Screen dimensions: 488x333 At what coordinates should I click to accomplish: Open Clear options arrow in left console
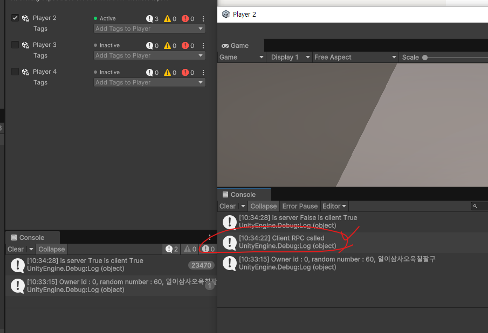[x=31, y=249]
